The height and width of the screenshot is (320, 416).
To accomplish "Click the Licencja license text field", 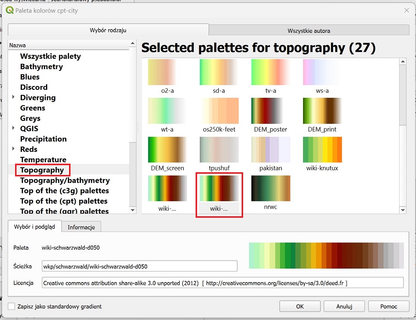I will pyautogui.click(x=223, y=283).
